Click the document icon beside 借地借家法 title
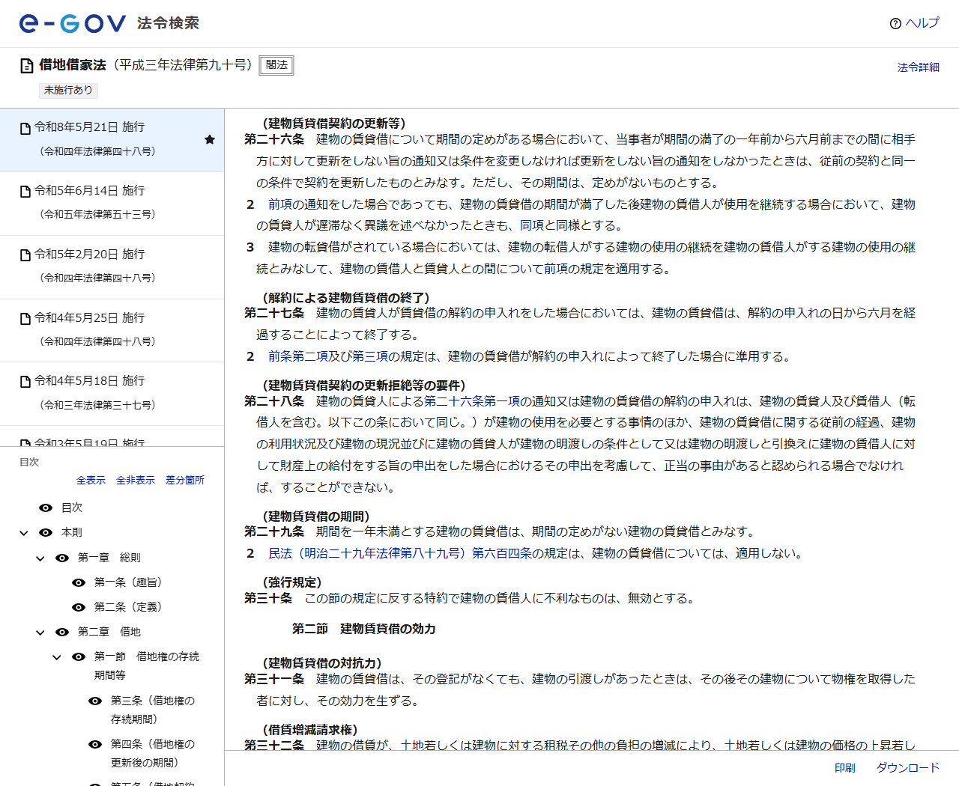The width and height of the screenshot is (959, 786). coord(26,66)
